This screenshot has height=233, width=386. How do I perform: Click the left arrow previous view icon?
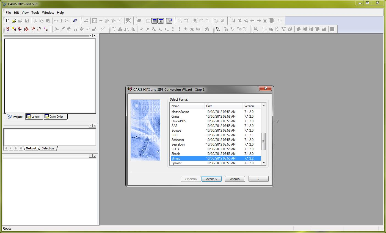tap(252, 21)
